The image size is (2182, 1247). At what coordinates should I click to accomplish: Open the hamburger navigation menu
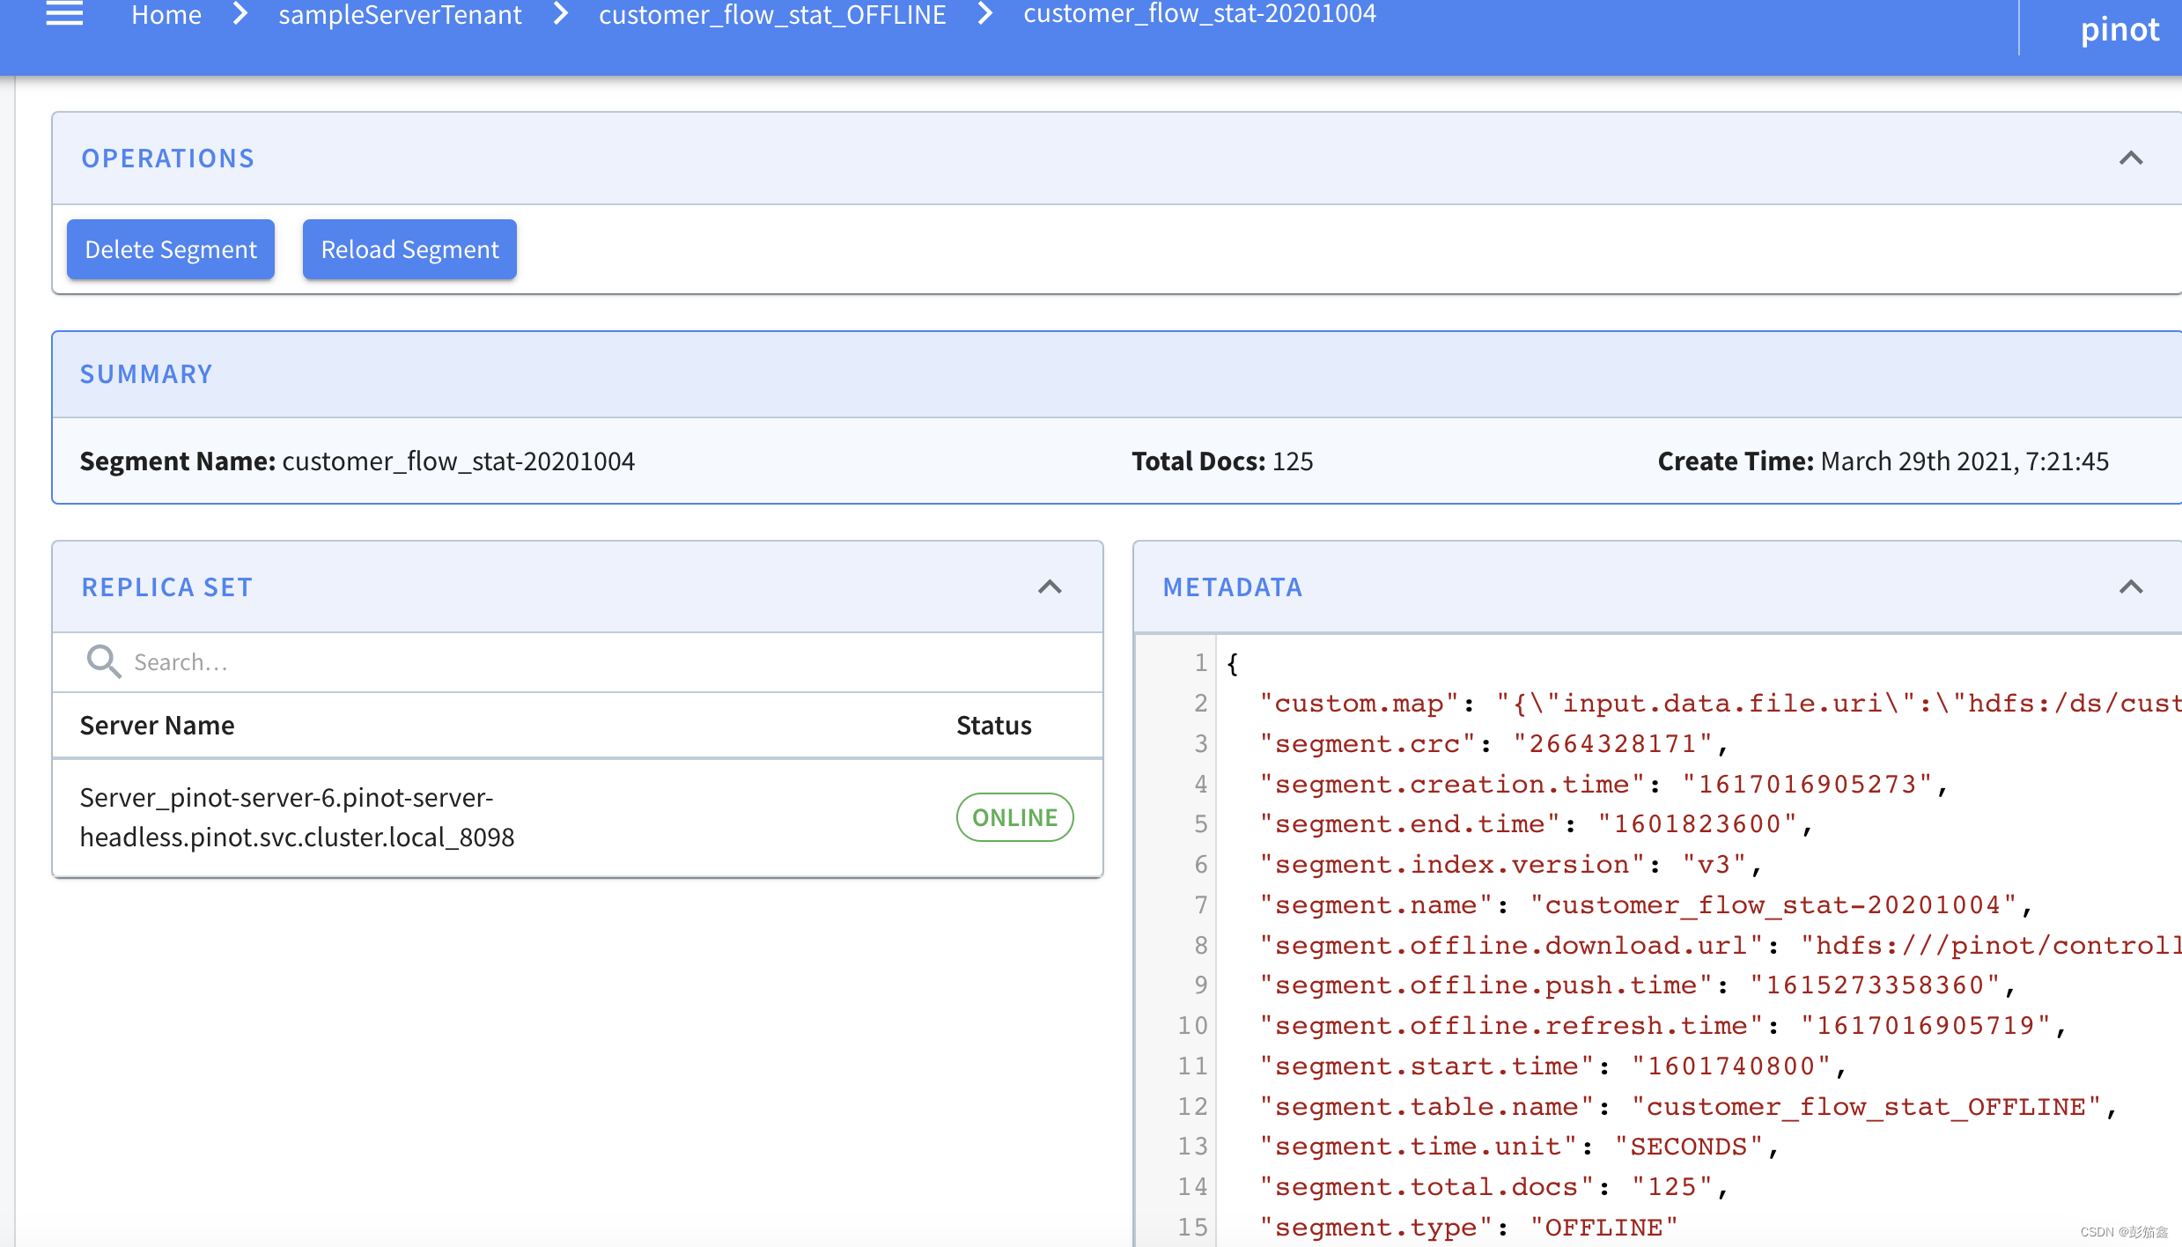point(64,14)
